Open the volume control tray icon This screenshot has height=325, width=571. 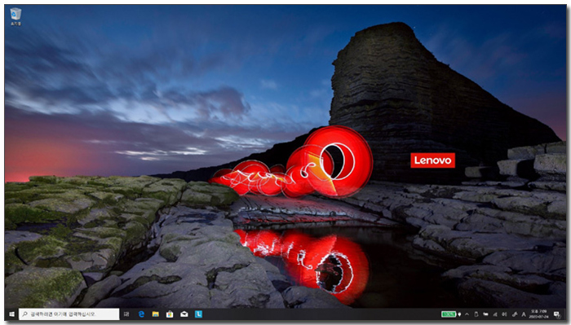pyautogui.click(x=504, y=314)
